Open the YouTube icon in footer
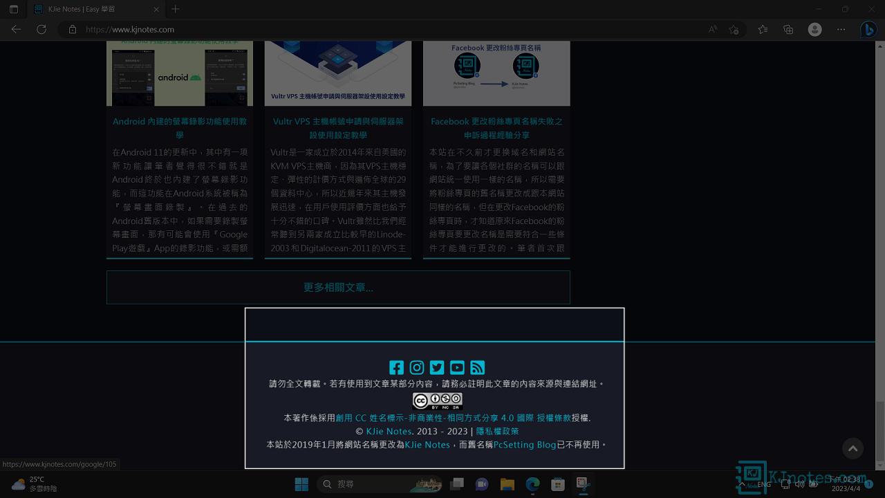The width and height of the screenshot is (885, 498). click(x=457, y=367)
